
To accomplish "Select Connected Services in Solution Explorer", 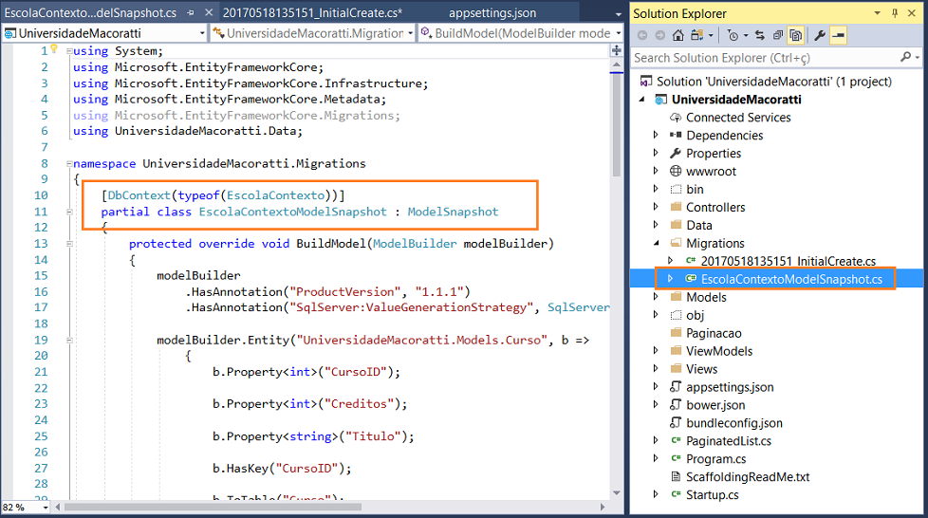I will [738, 118].
